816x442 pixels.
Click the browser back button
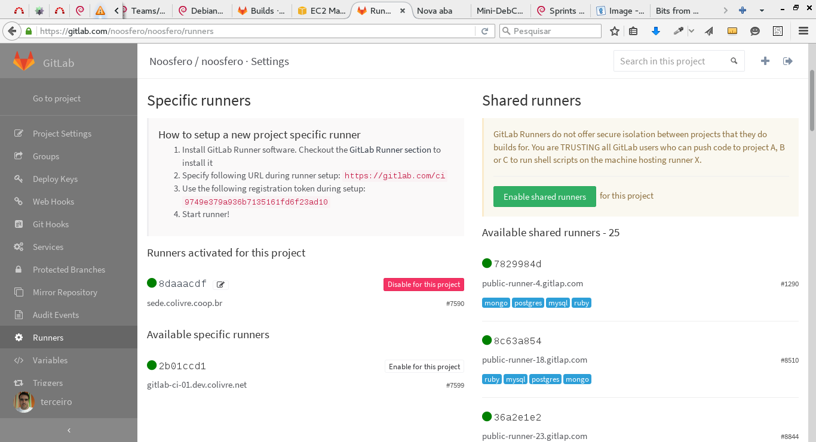click(x=11, y=31)
